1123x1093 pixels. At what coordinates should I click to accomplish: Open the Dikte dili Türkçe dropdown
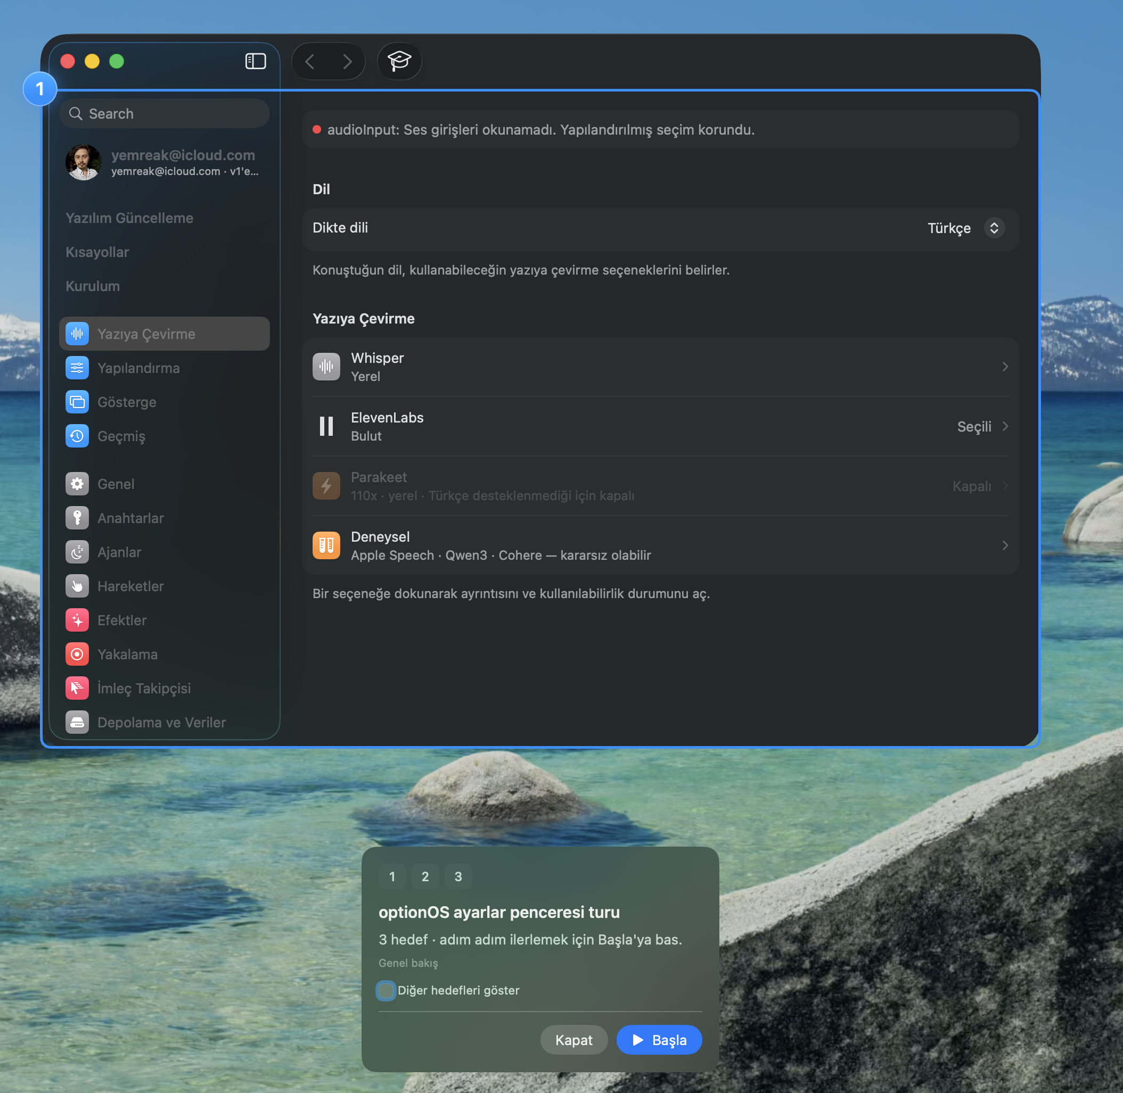tap(966, 228)
